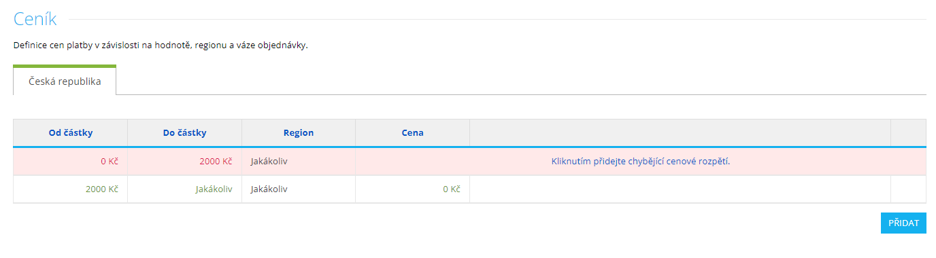Viewport: 936px width, 258px height.
Task: Sort by Region column header
Action: (299, 133)
